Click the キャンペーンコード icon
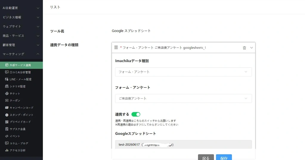Screen dimensions: 305x160 pos(7,107)
